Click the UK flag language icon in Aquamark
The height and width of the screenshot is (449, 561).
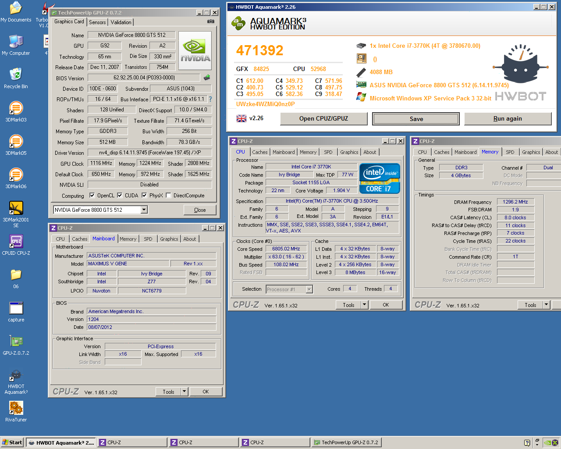pyautogui.click(x=241, y=118)
